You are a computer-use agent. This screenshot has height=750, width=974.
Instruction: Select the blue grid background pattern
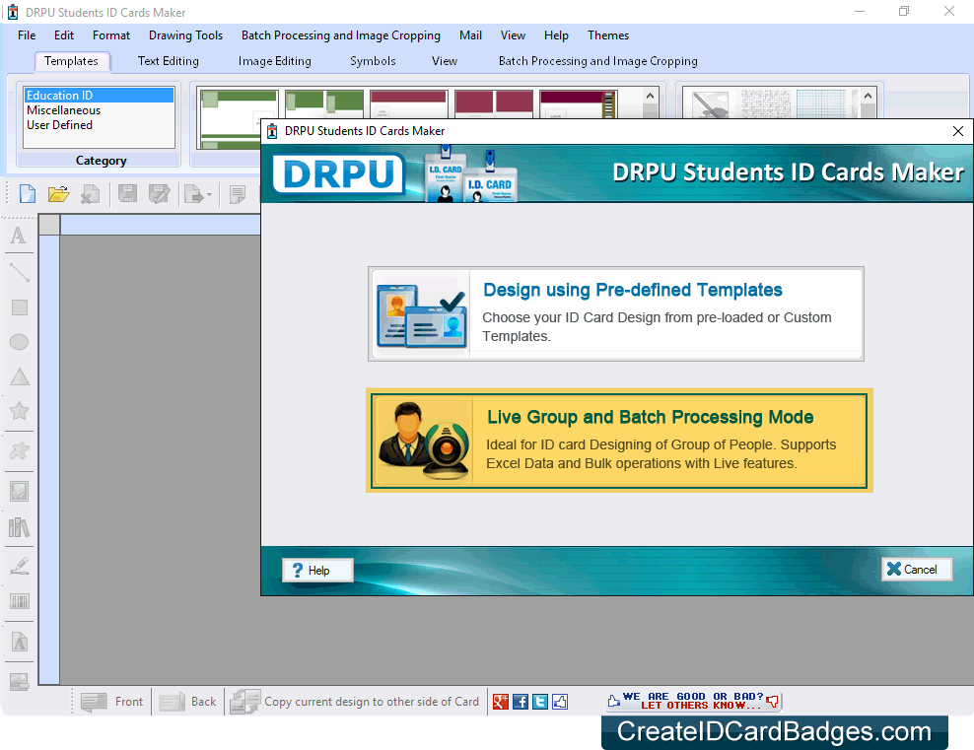(821, 104)
